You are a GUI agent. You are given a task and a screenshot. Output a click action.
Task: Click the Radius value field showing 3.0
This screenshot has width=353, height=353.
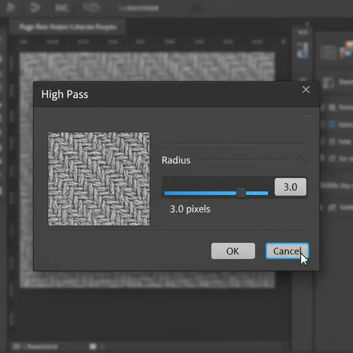(290, 187)
